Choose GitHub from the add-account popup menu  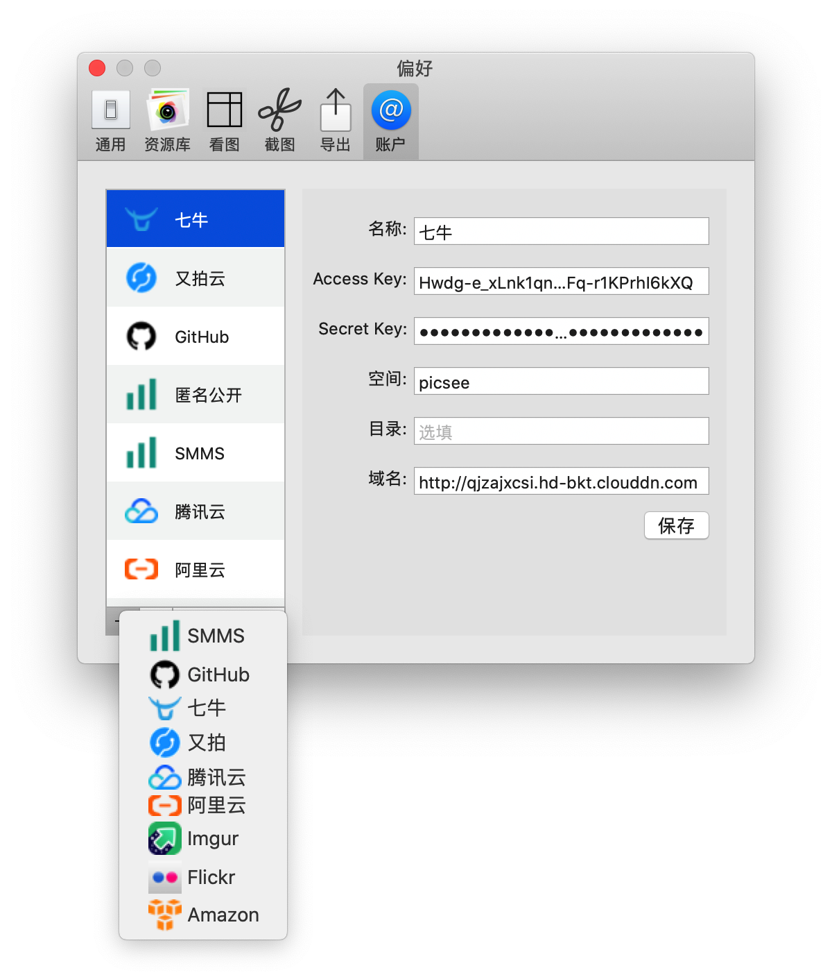[202, 674]
